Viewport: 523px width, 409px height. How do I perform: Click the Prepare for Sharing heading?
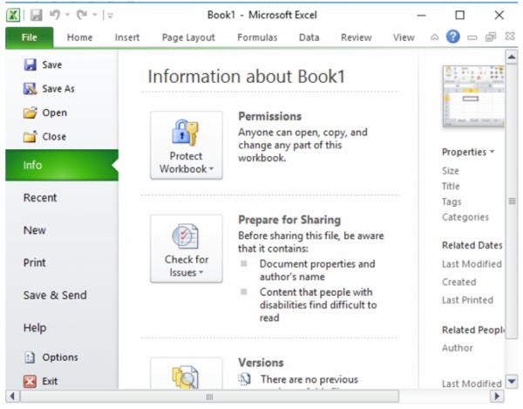(x=289, y=220)
